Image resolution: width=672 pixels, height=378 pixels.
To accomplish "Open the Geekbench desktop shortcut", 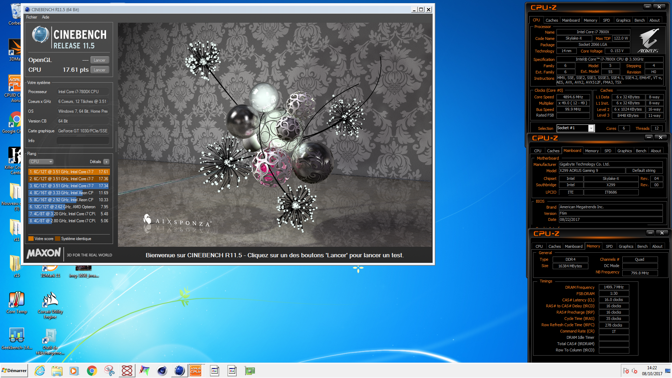I will 16,339.
